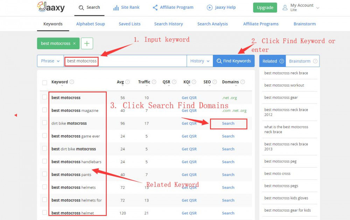Open the Alphabet Soup tab
The image size is (350, 220).
coord(90,24)
